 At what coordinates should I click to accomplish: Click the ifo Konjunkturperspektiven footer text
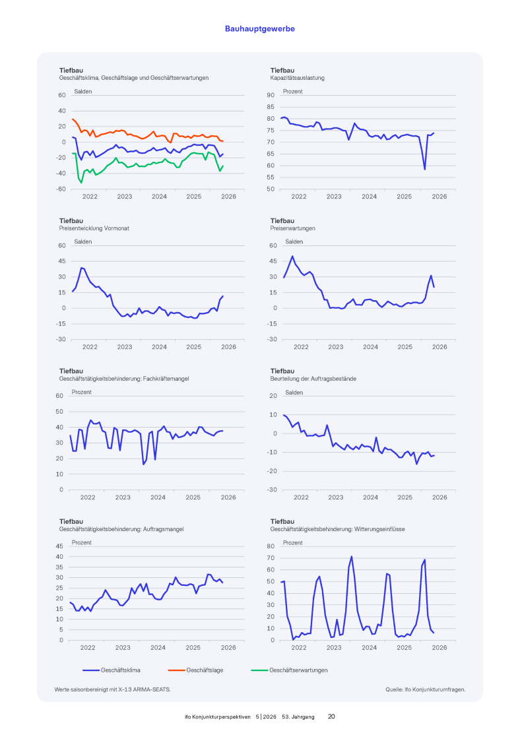point(218,717)
